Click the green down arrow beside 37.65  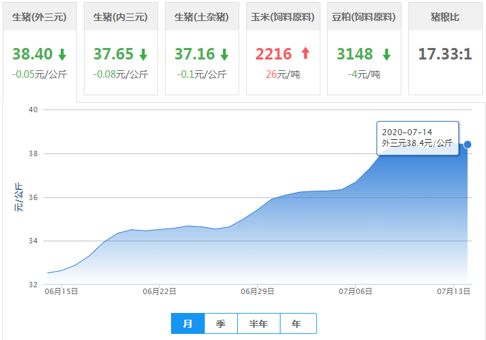coord(143,55)
